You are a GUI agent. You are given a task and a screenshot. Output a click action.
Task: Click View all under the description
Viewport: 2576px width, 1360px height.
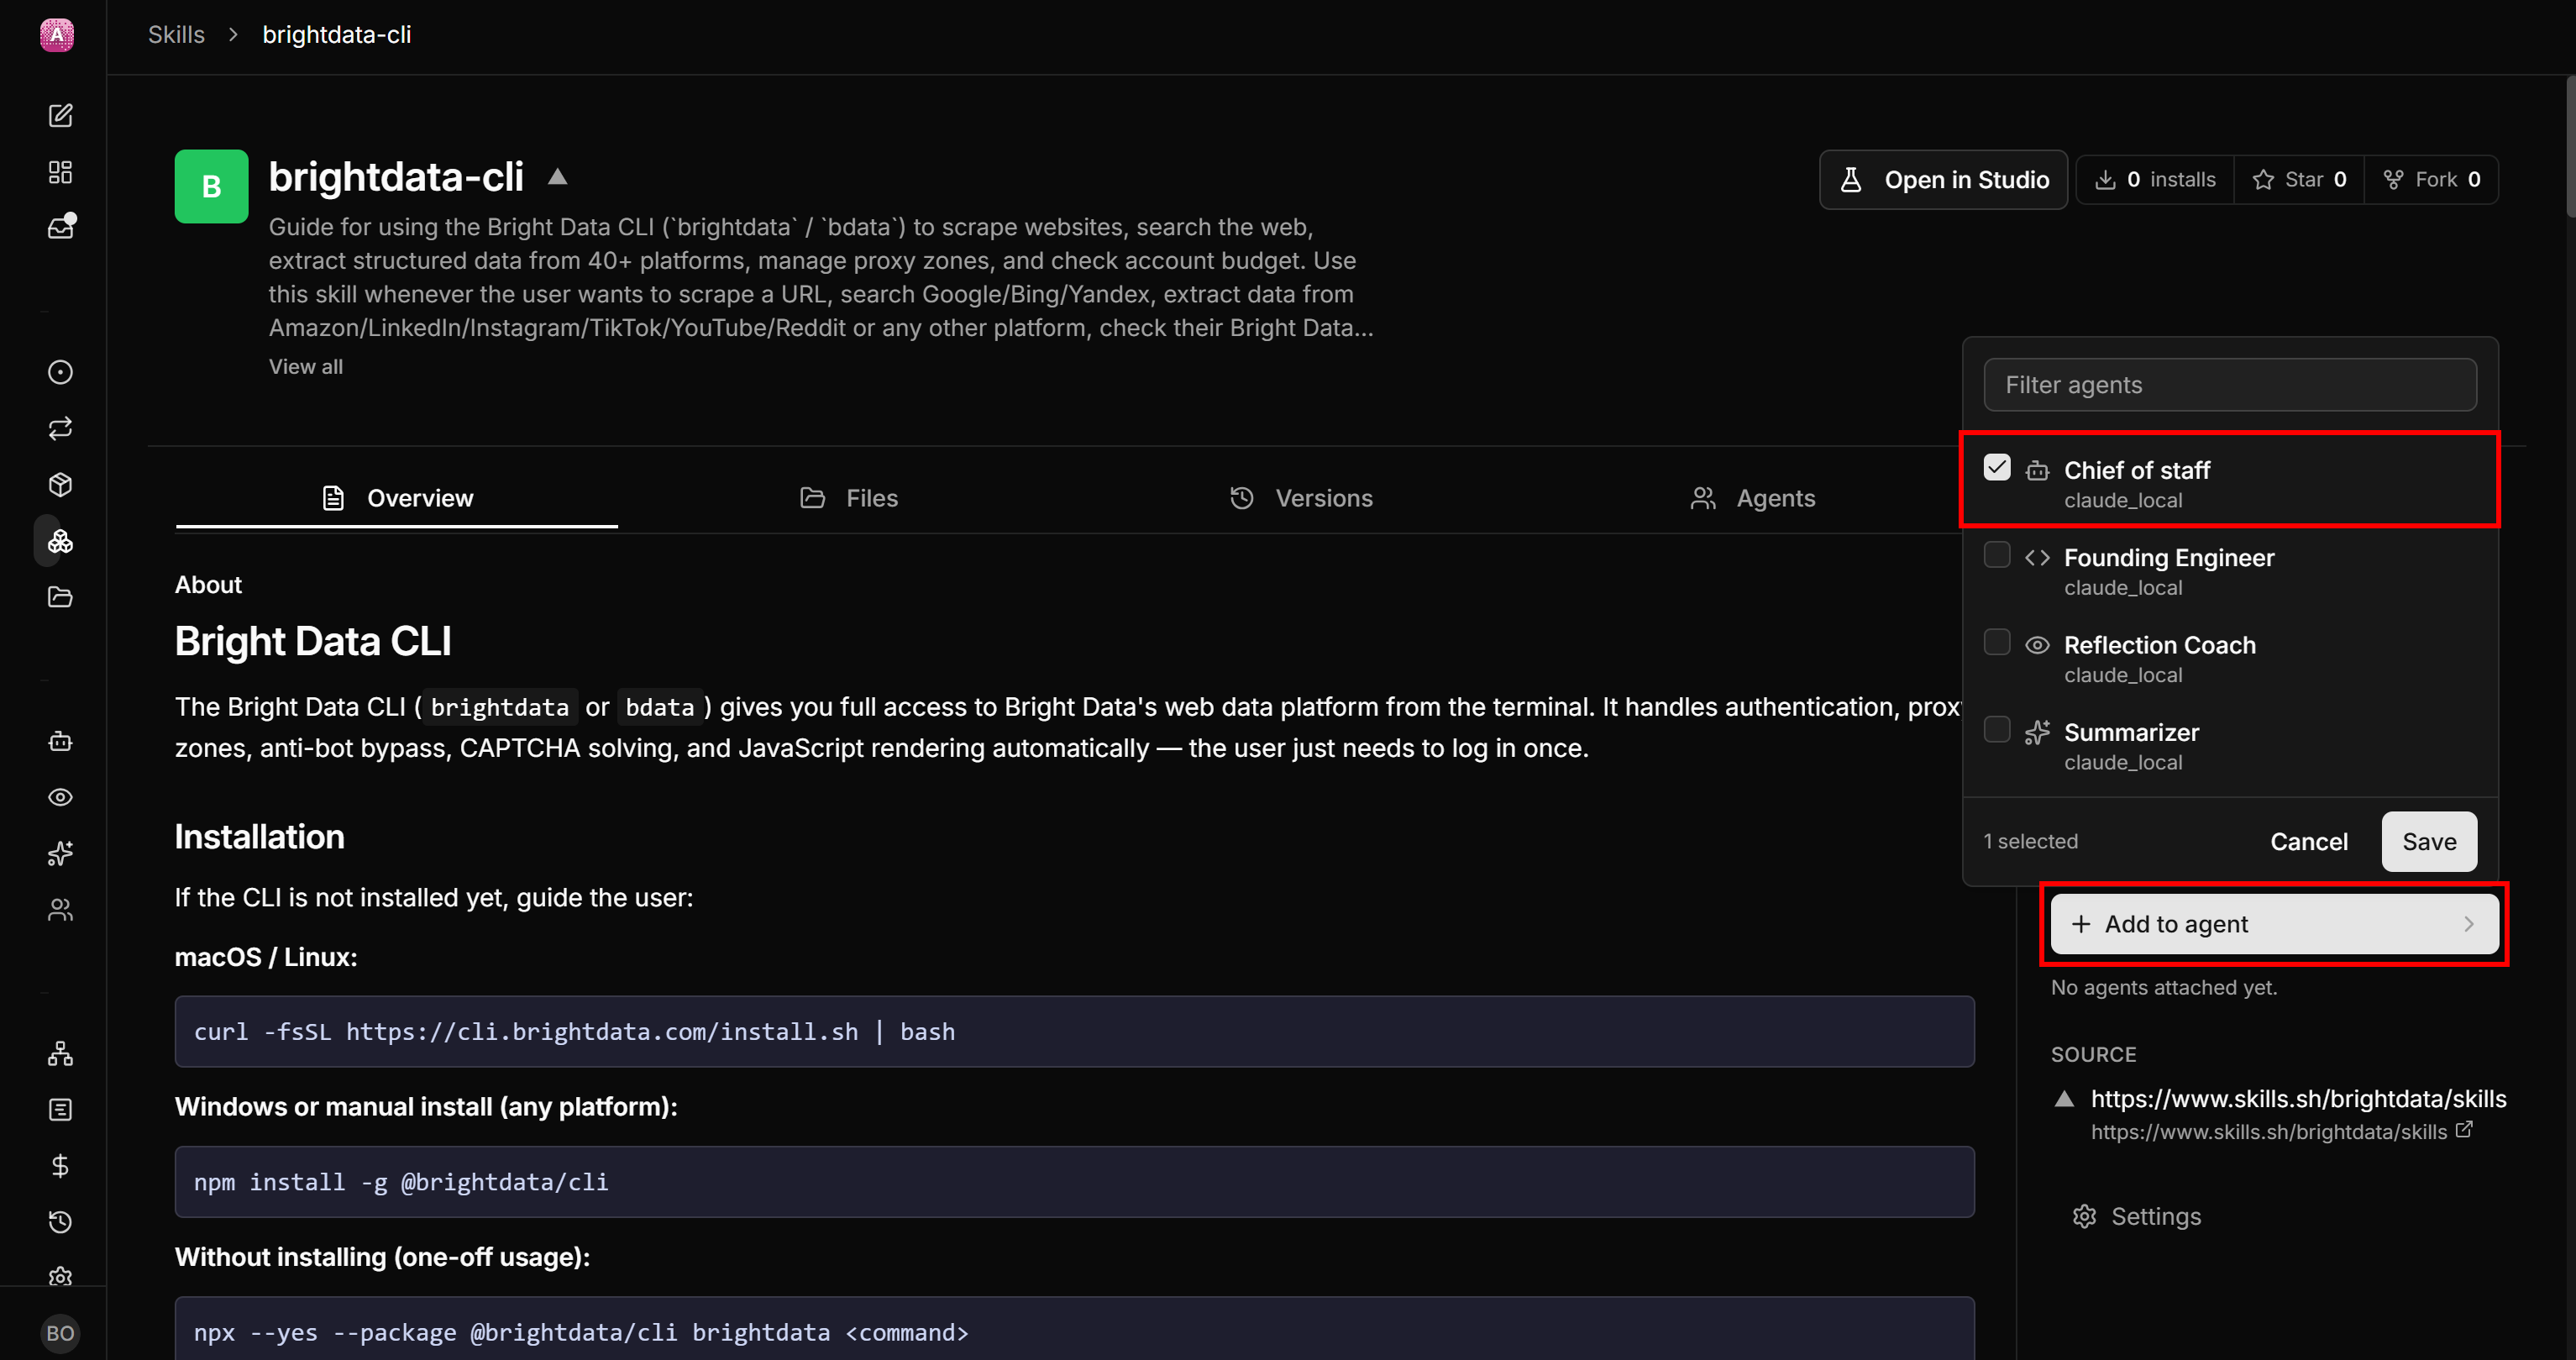[x=306, y=367]
